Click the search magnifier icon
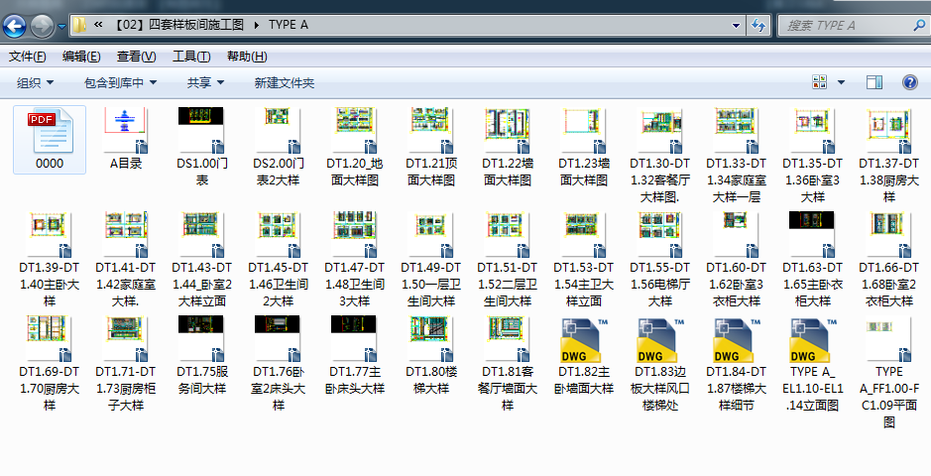931x476 pixels. coord(918,26)
